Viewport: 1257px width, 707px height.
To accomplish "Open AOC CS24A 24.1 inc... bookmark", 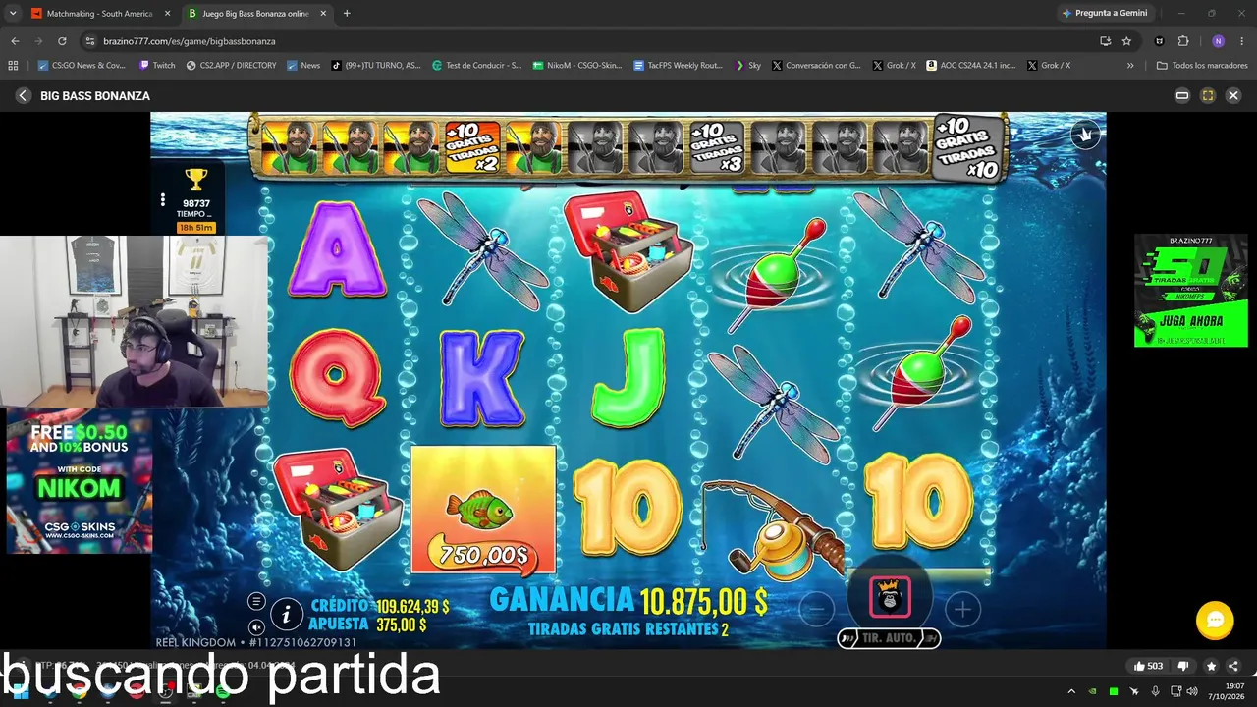I will click(970, 65).
